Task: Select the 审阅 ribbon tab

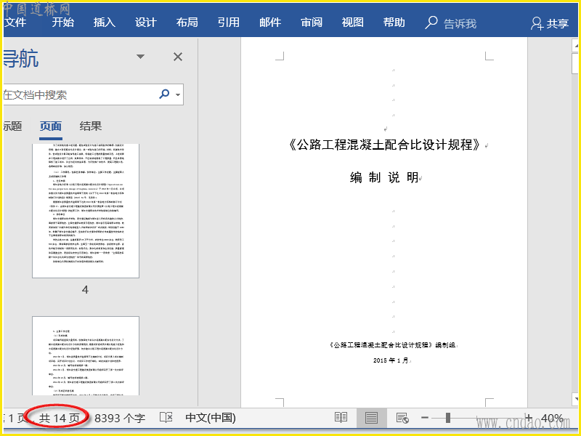Action: [x=312, y=23]
